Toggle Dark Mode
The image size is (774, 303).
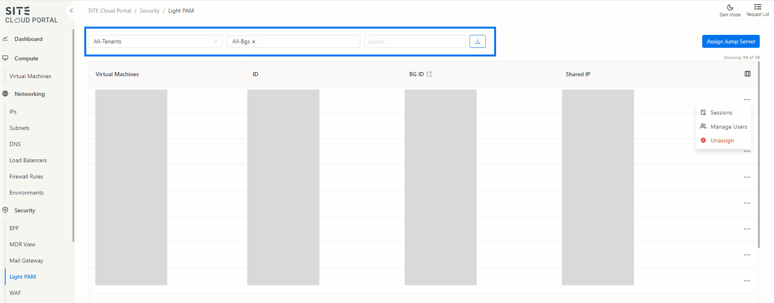730,10
